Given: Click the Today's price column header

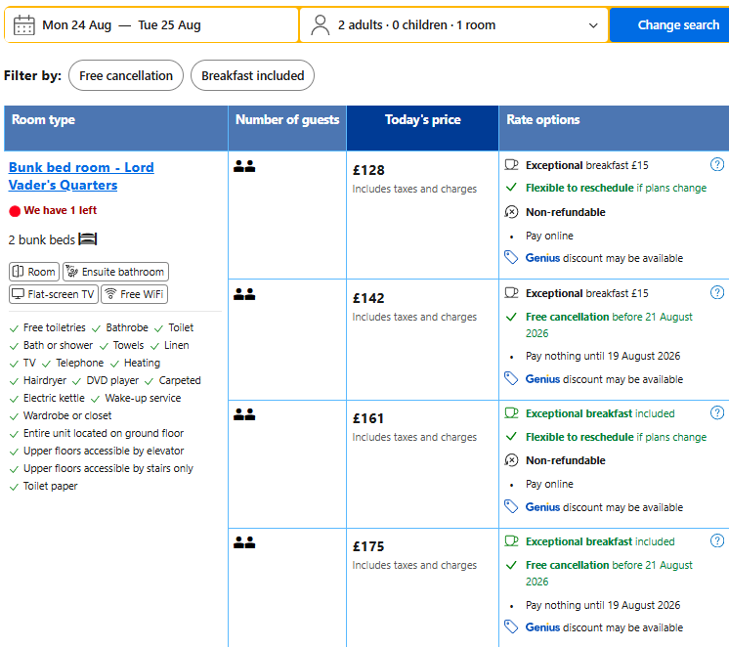Looking at the screenshot, I should point(422,128).
